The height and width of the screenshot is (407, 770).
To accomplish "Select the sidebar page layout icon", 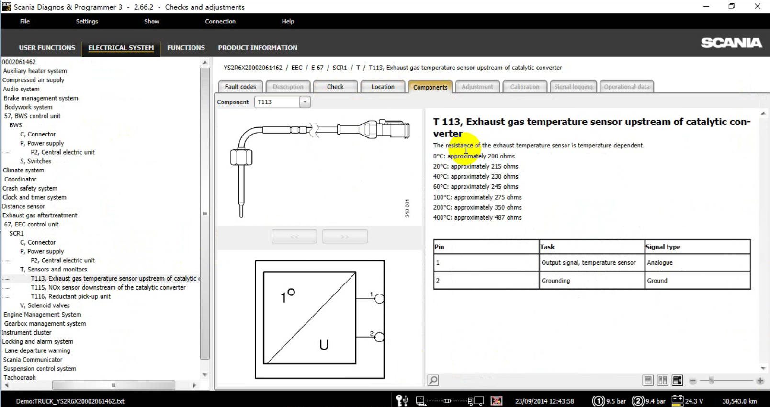I will pos(678,381).
